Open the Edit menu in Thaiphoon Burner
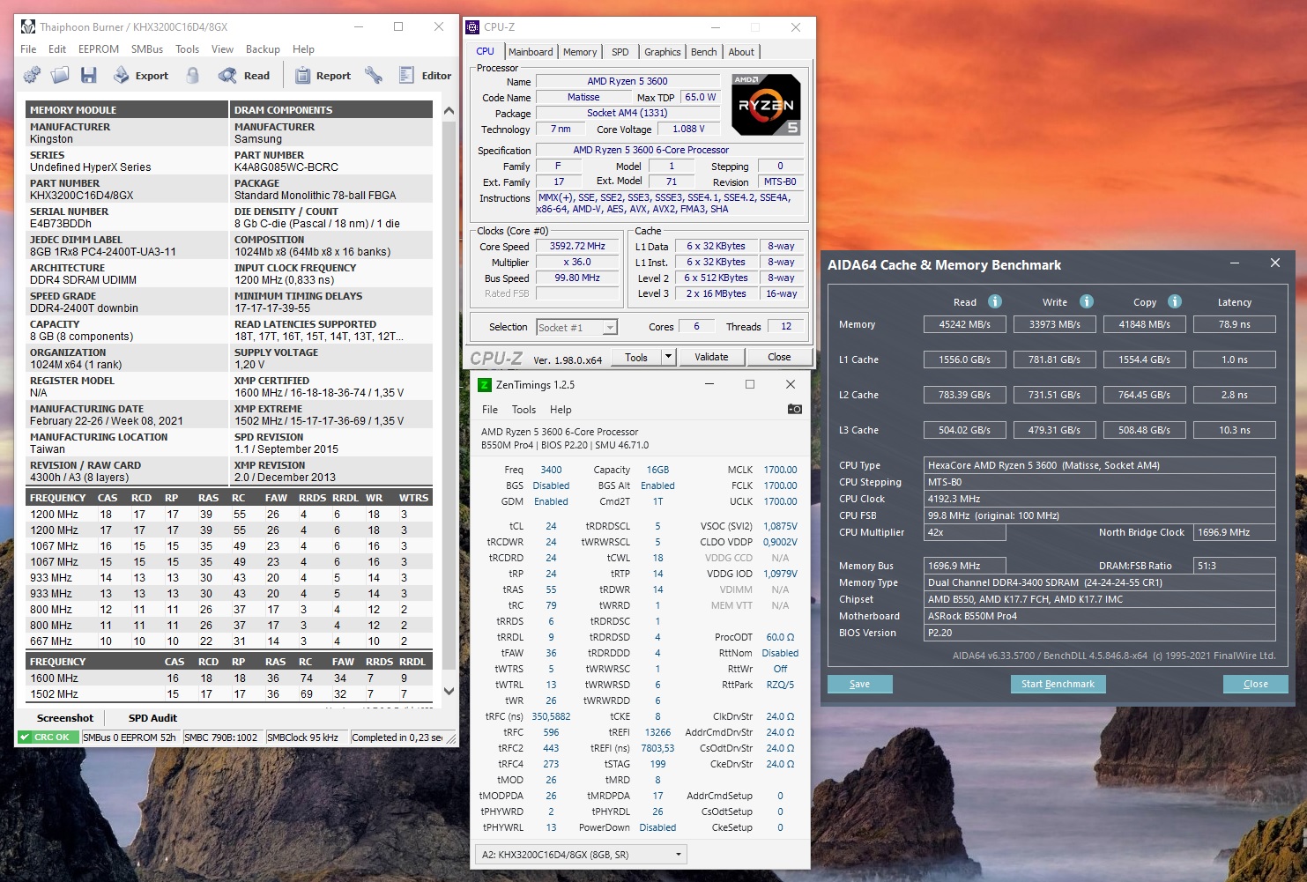The height and width of the screenshot is (882, 1307). (57, 49)
